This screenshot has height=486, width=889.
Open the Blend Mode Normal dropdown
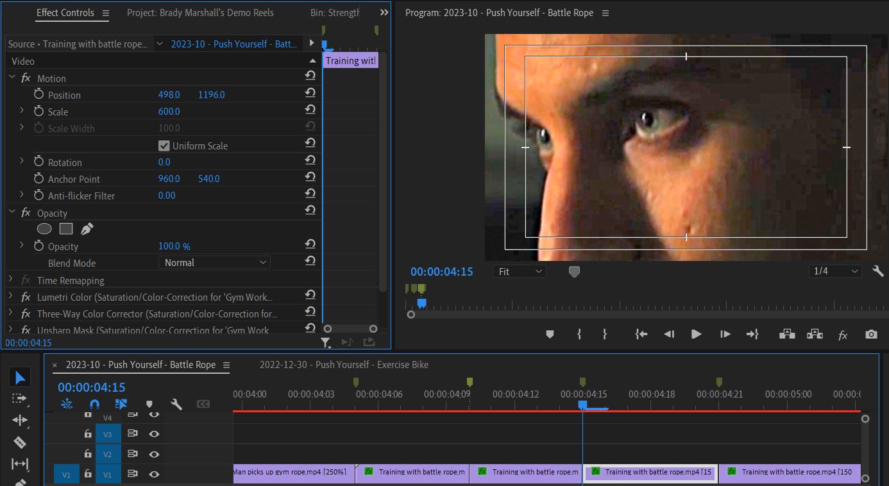214,262
